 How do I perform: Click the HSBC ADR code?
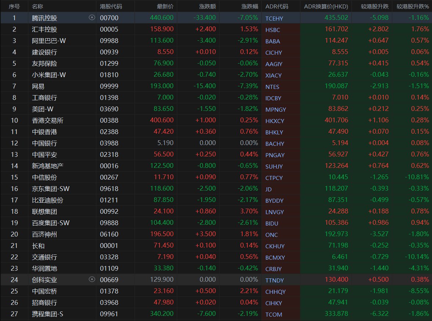coord(272,30)
